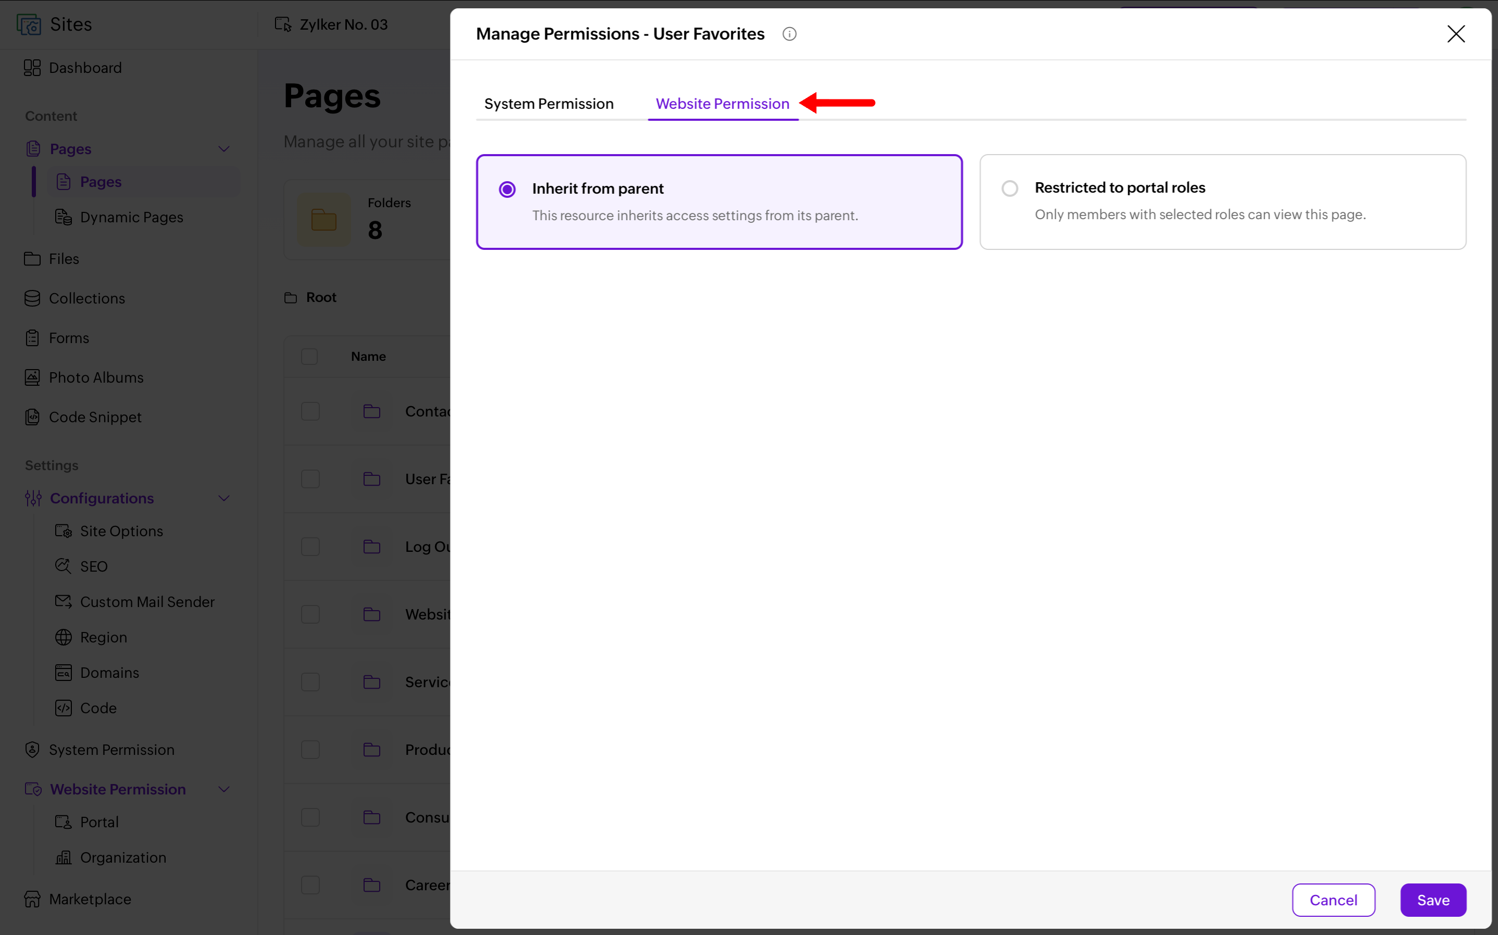Open the Dashboard icon in sidebar
Image resolution: width=1498 pixels, height=935 pixels.
tap(32, 67)
